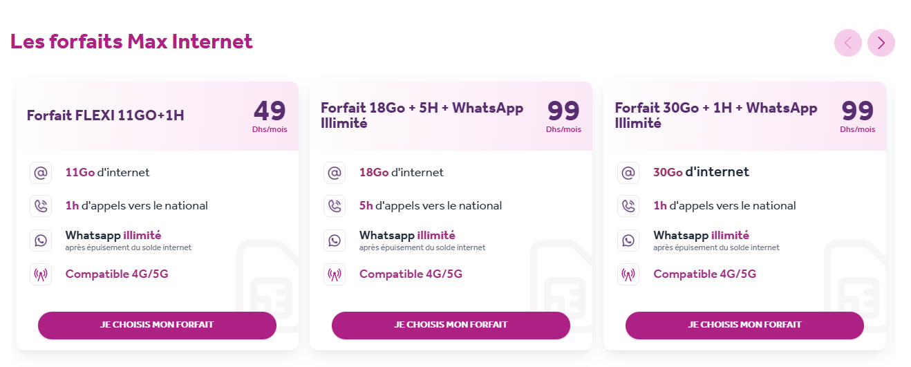Open the Forfait 30Go + 1H + WhatsApp heading
Image resolution: width=911 pixels, height=367 pixels.
715,115
